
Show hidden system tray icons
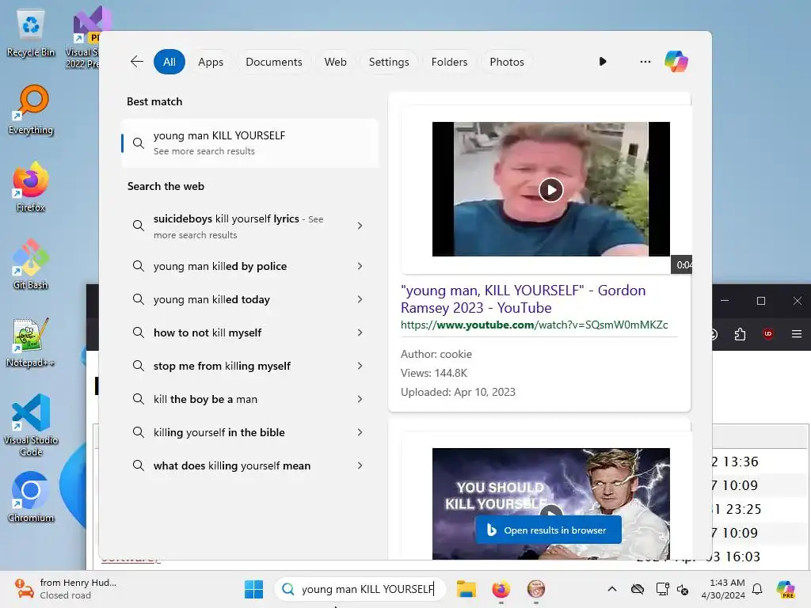click(612, 589)
